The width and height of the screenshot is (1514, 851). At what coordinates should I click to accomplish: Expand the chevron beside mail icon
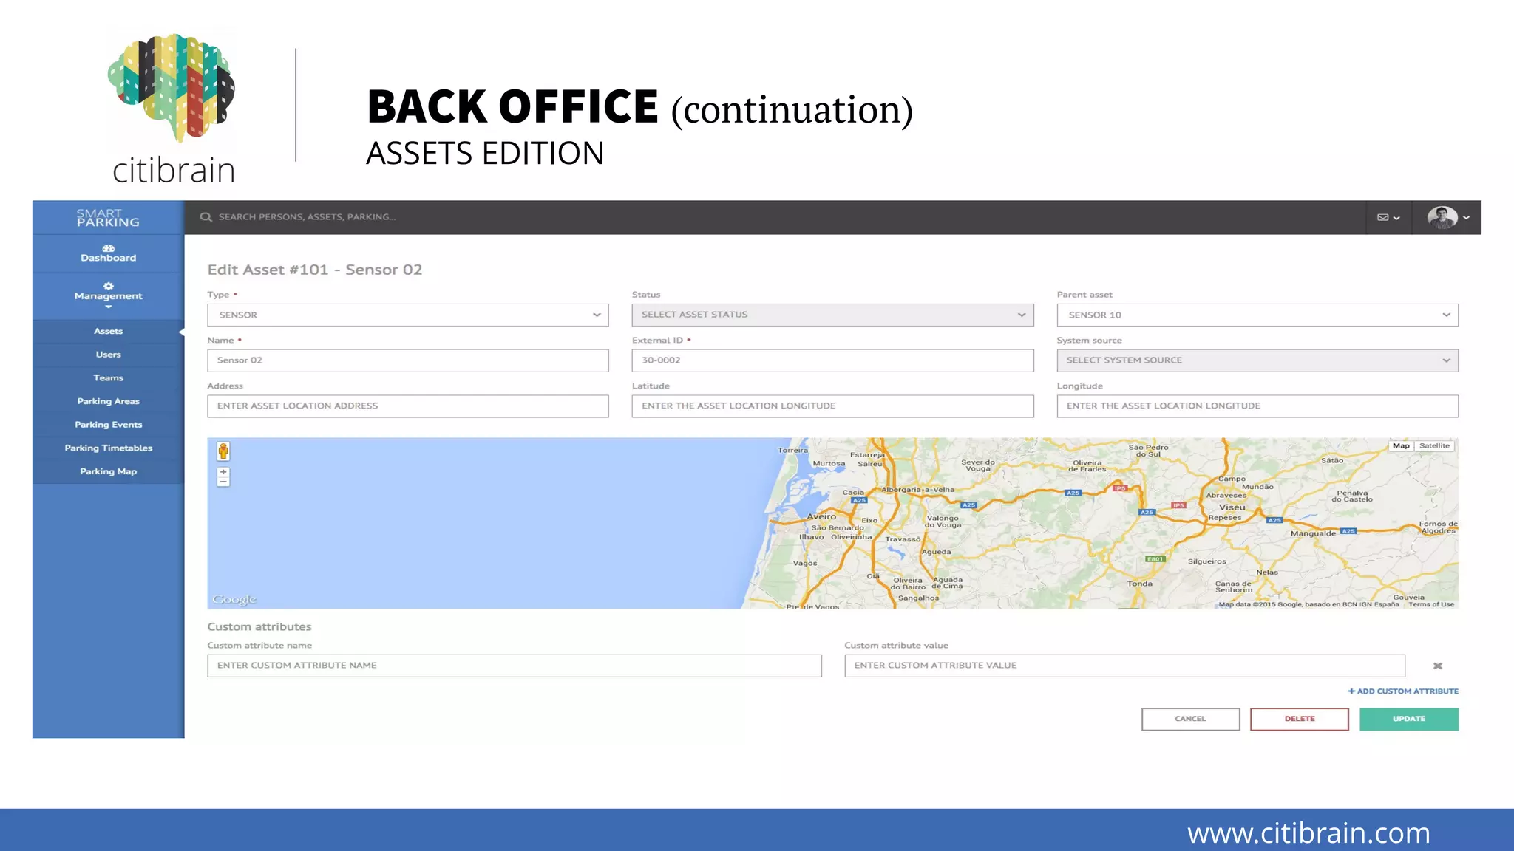click(x=1396, y=218)
